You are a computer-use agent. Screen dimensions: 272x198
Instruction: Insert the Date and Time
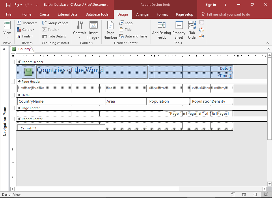(133, 36)
